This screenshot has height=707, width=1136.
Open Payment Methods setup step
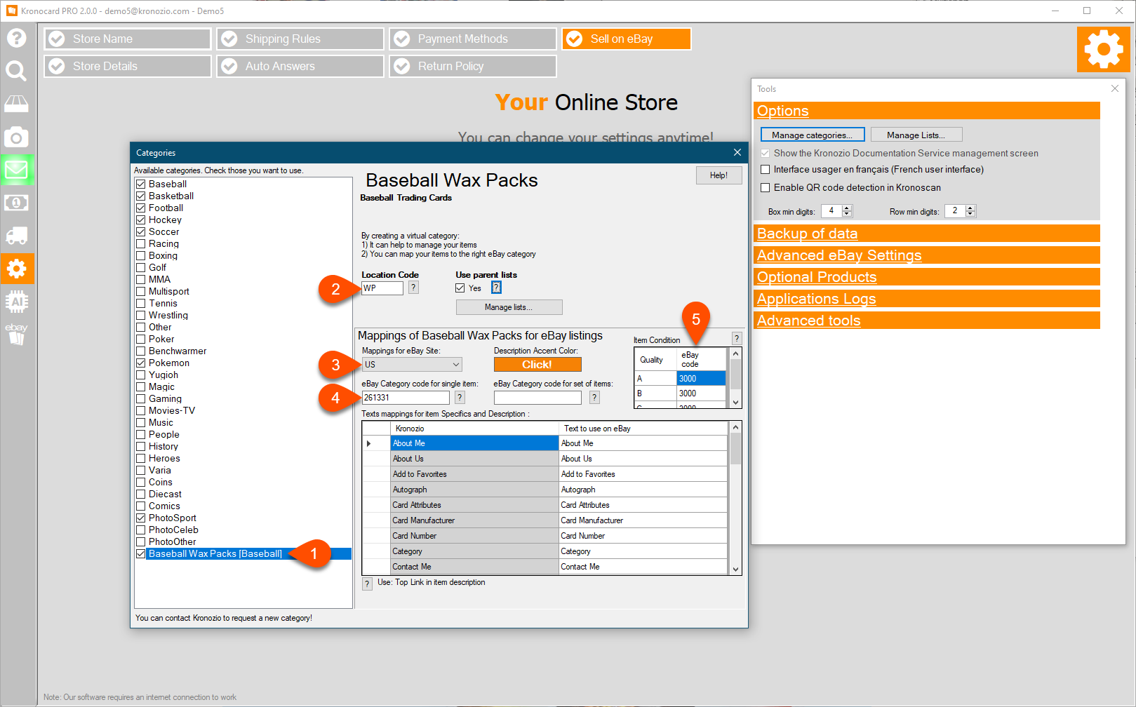473,39
